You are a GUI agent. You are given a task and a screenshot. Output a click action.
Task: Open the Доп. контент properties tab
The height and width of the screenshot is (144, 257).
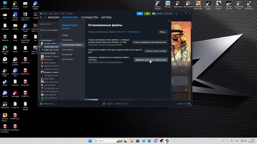click(x=67, y=59)
